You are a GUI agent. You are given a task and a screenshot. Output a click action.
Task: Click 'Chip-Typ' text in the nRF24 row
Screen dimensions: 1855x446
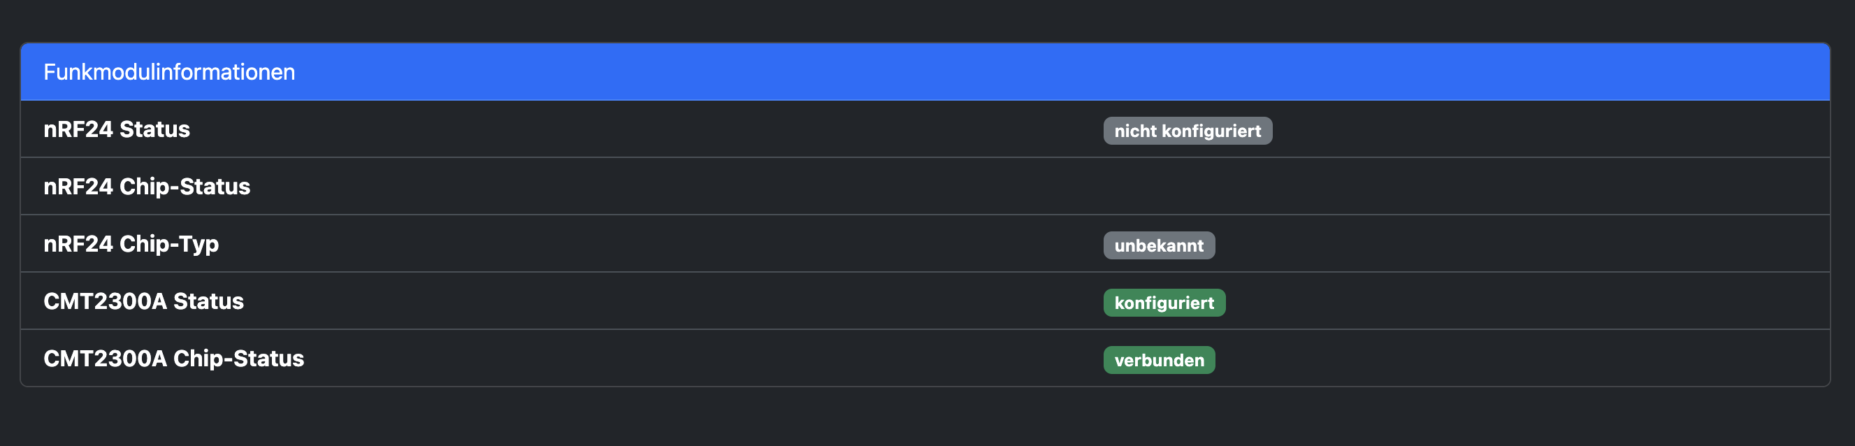(x=168, y=243)
